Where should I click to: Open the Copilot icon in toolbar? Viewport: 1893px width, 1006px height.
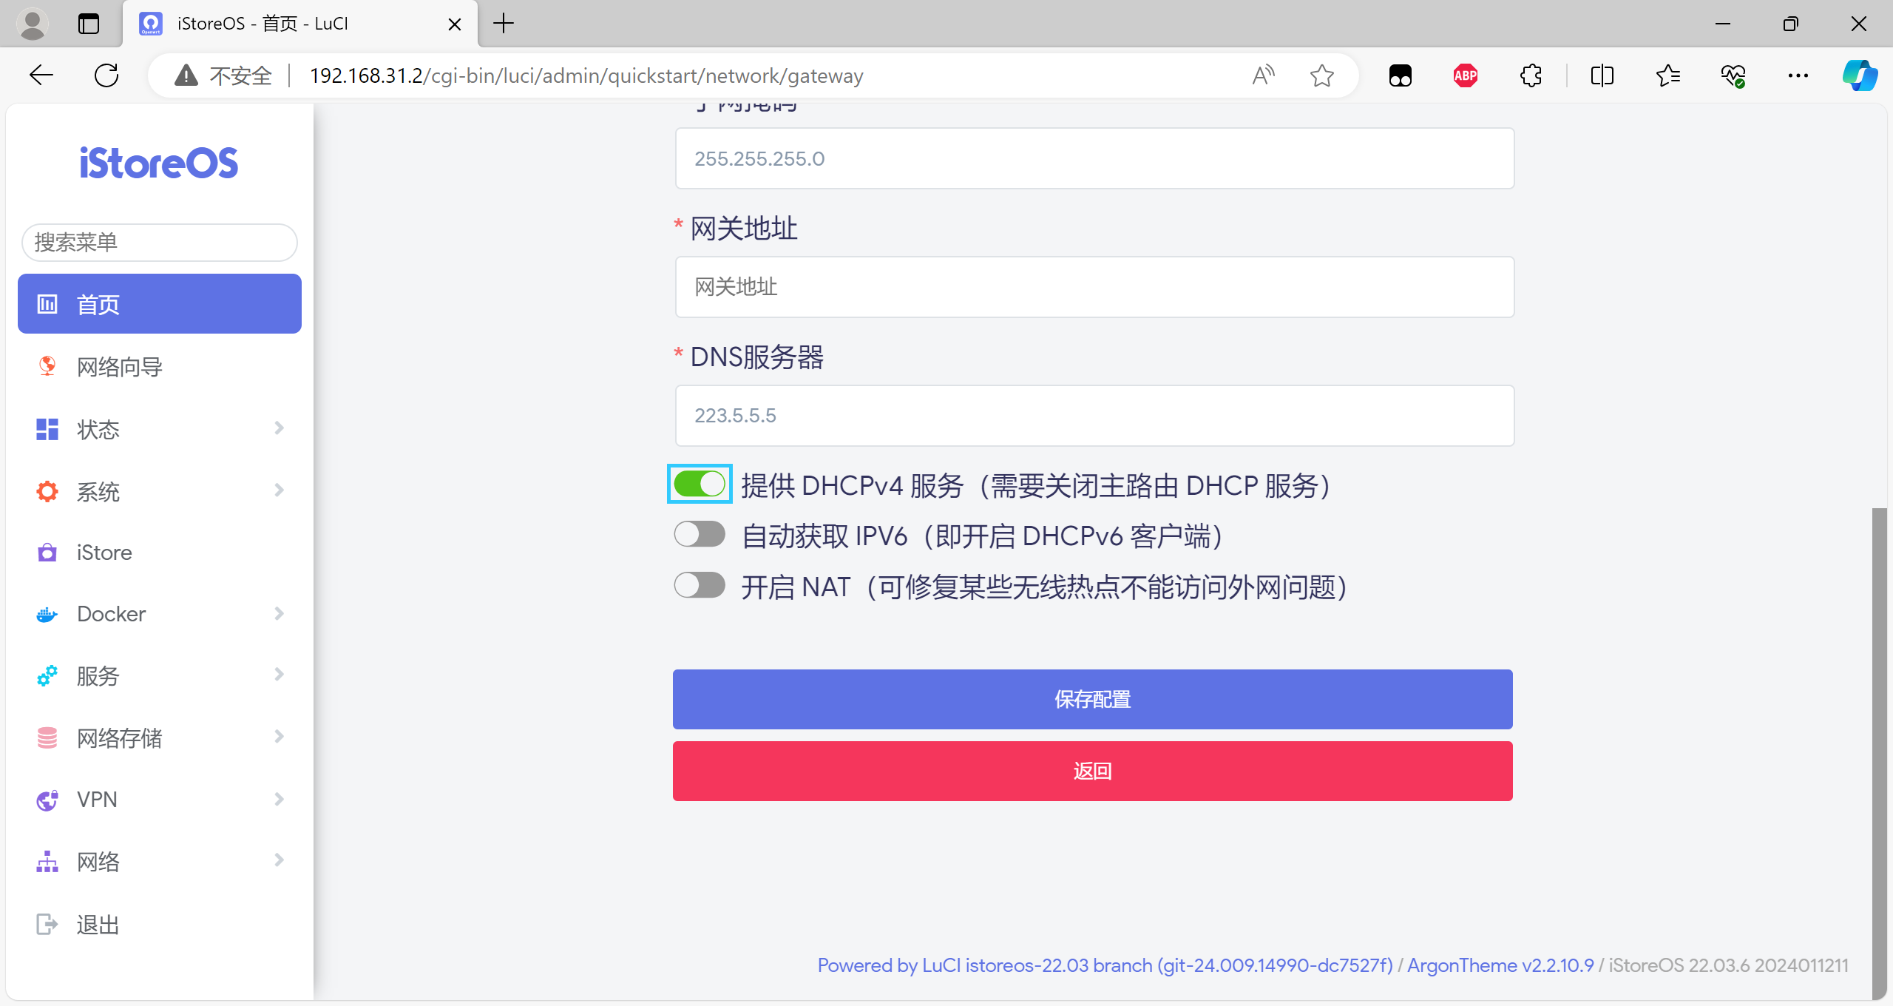(x=1860, y=75)
